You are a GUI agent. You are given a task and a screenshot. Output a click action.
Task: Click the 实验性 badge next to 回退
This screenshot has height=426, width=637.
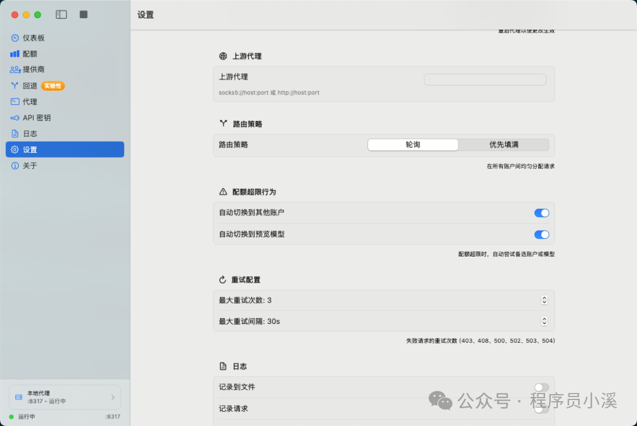(53, 86)
